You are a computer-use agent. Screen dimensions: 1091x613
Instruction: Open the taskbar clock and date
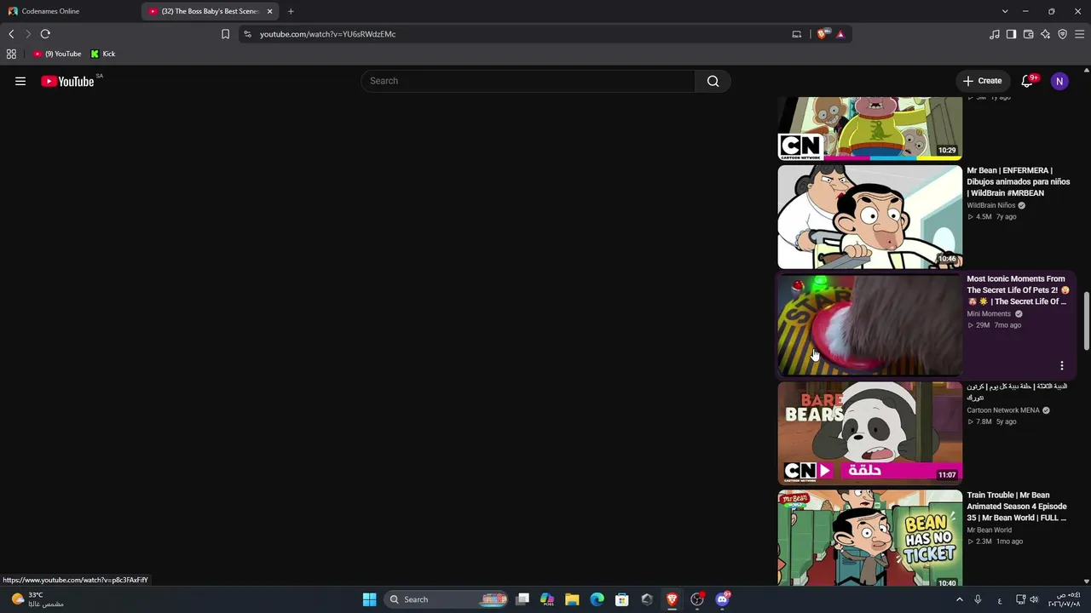(1064, 599)
